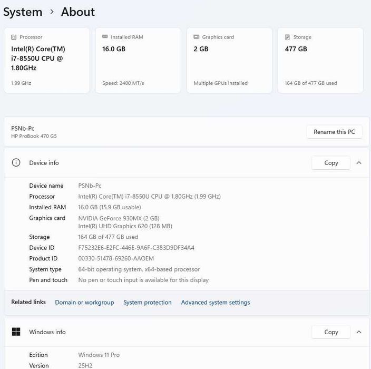Click NVIDIA GeForce 930MX (2 GB) text
Viewport: 371px width, 369px height.
[x=119, y=218]
